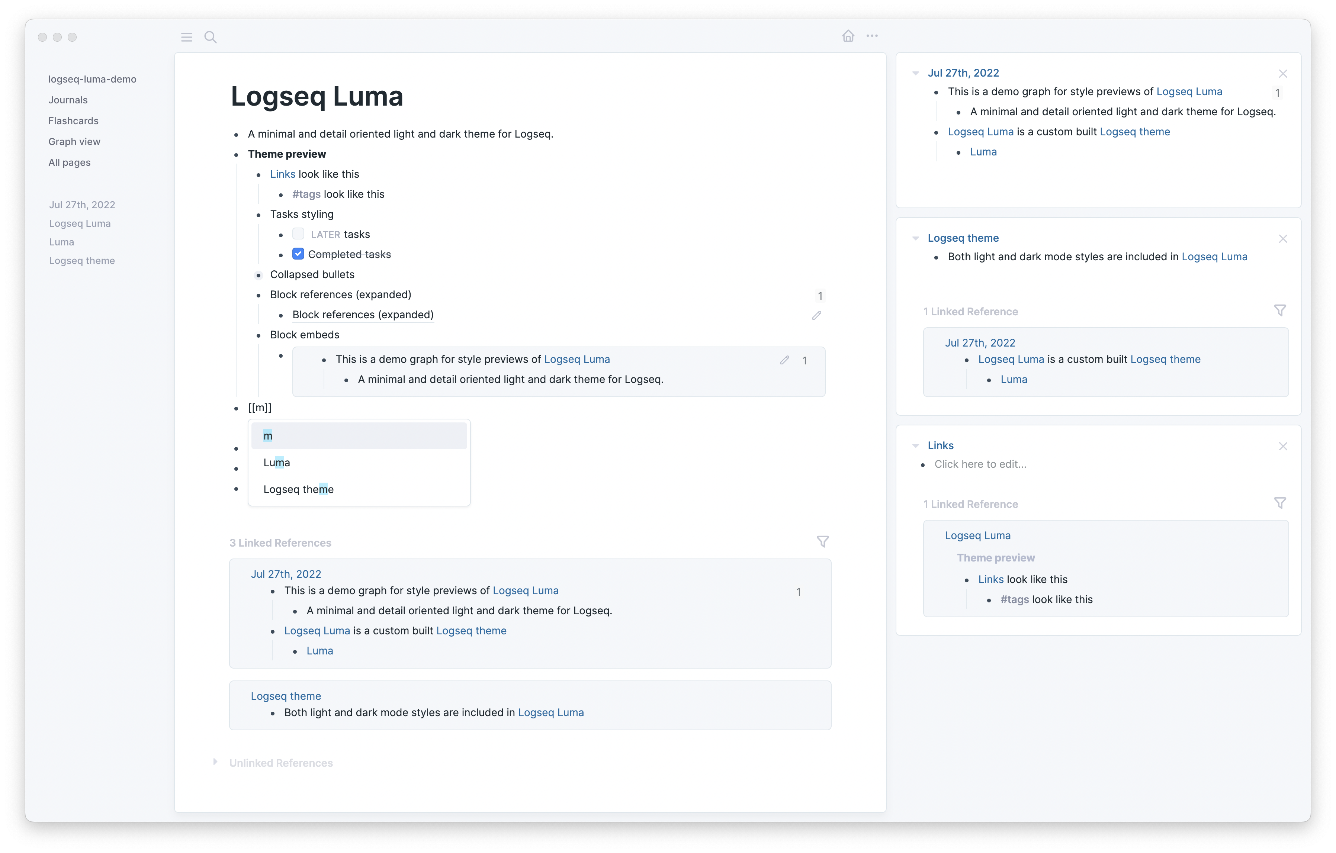Click pencil edit icon inside the block embed
Viewport: 1336px width, 853px height.
[784, 360]
